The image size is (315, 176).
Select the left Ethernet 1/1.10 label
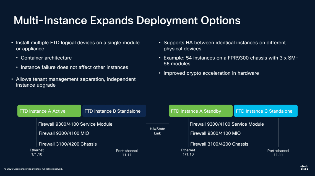pyautogui.click(x=36, y=152)
